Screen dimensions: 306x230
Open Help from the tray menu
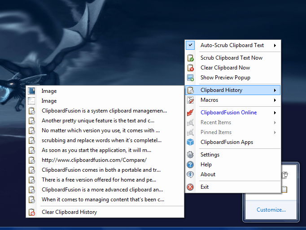tap(206, 165)
